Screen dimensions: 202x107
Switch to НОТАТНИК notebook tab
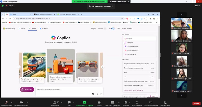coord(43,28)
